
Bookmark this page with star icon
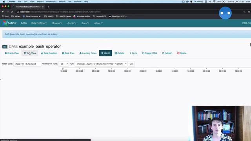[249, 12]
